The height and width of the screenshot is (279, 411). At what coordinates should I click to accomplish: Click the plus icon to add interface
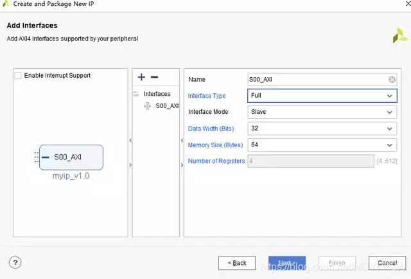tap(141, 77)
